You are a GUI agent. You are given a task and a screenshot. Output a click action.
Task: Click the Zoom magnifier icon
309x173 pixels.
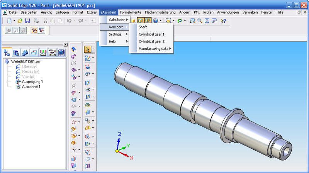(x=200, y=20)
